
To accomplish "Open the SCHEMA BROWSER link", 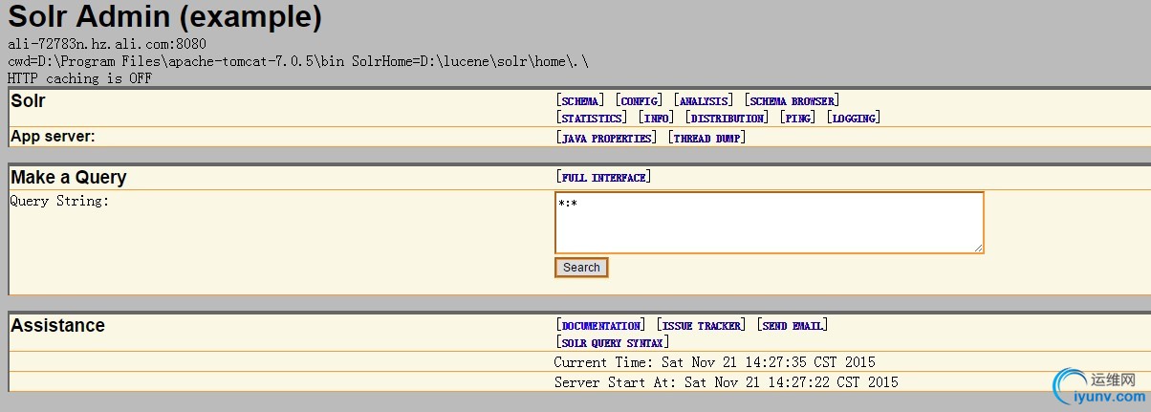I will (x=793, y=100).
